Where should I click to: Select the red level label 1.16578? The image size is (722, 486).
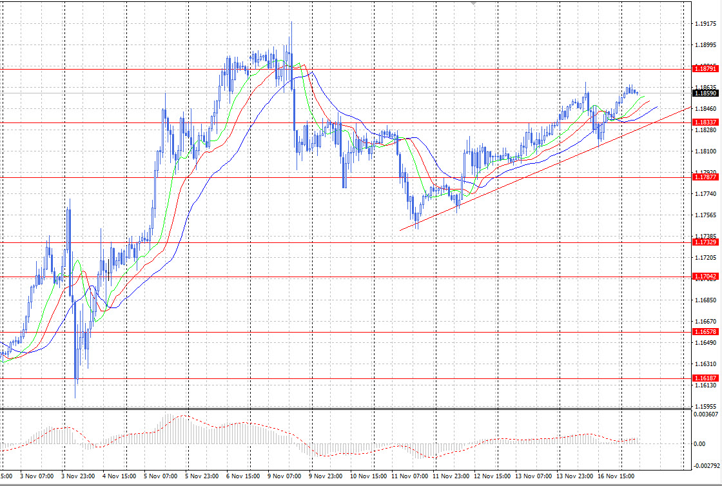tap(705, 332)
